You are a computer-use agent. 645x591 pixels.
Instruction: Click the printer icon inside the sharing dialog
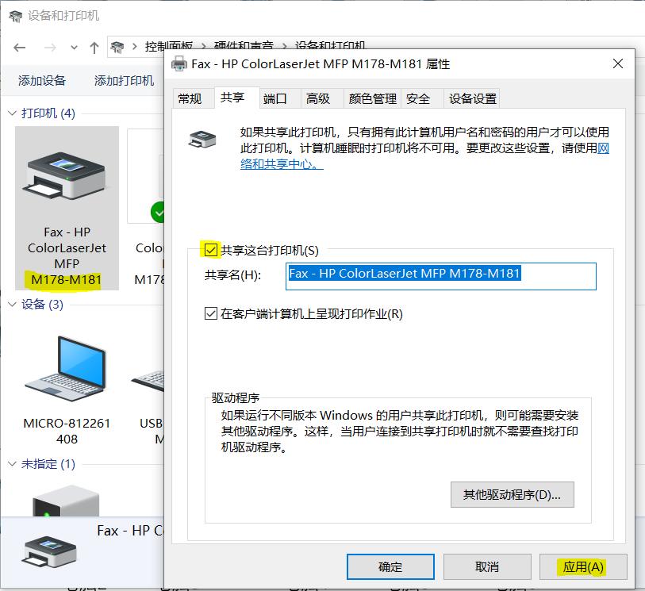(203, 140)
